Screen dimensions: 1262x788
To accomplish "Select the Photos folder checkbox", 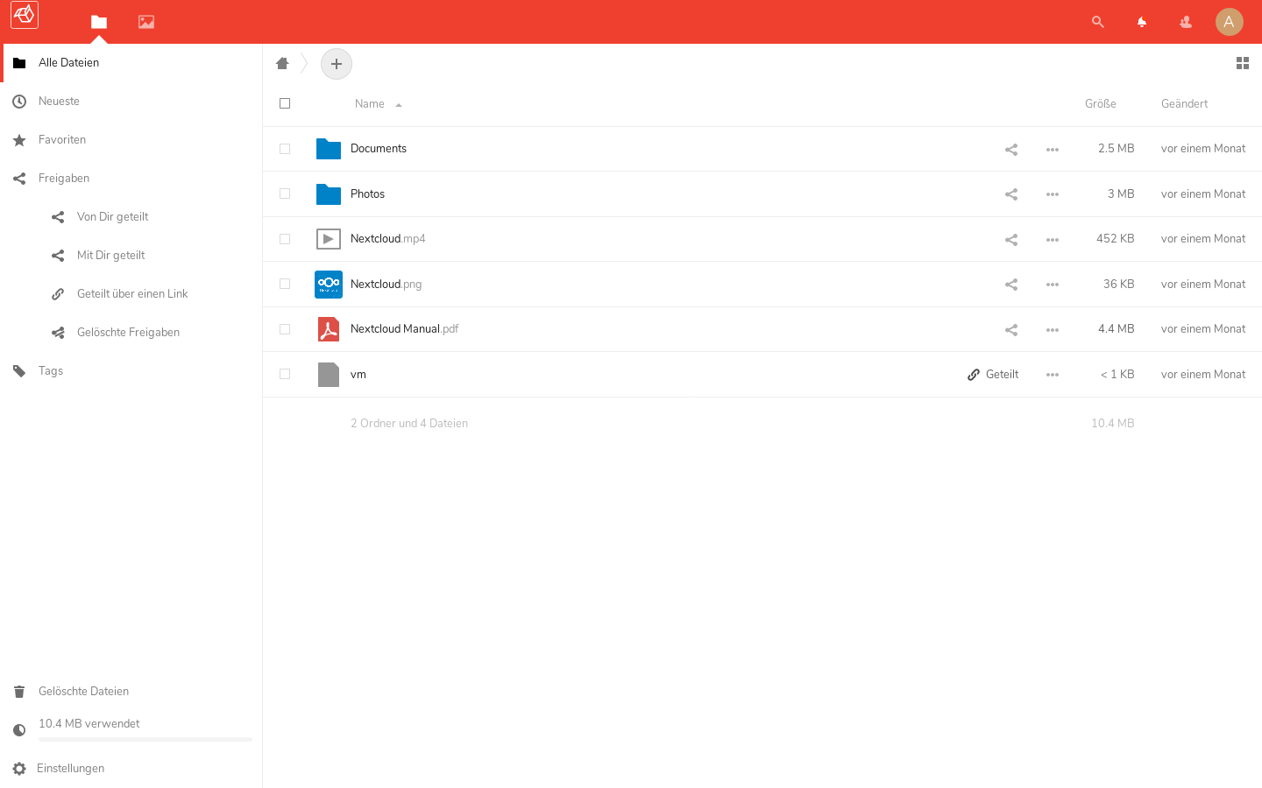I will click(x=285, y=193).
